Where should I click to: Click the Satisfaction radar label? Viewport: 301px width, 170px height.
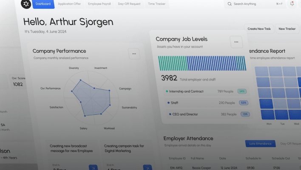tap(56, 107)
